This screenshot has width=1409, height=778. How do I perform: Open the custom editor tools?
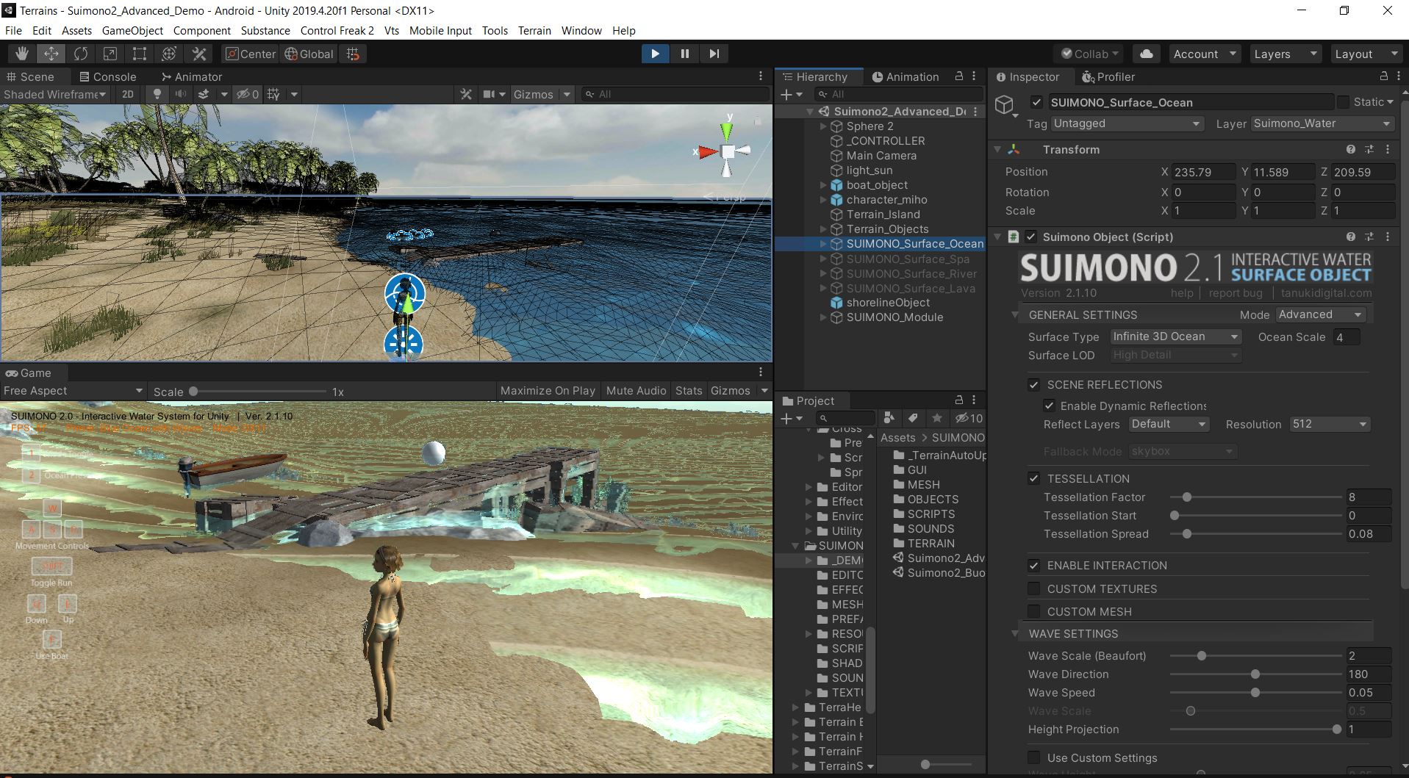click(x=199, y=54)
